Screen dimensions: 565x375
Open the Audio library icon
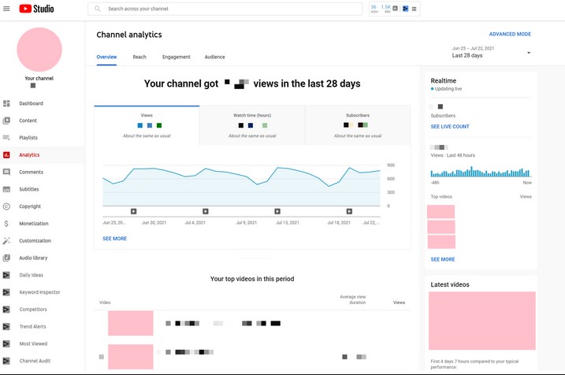pyautogui.click(x=6, y=258)
